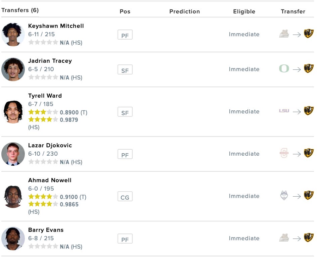Open Keyshawn Mitchell's player profile
Image resolution: width=317 pixels, height=257 pixels.
tap(56, 26)
